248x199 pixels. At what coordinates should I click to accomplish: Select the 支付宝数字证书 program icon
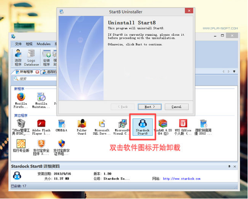[61, 147]
